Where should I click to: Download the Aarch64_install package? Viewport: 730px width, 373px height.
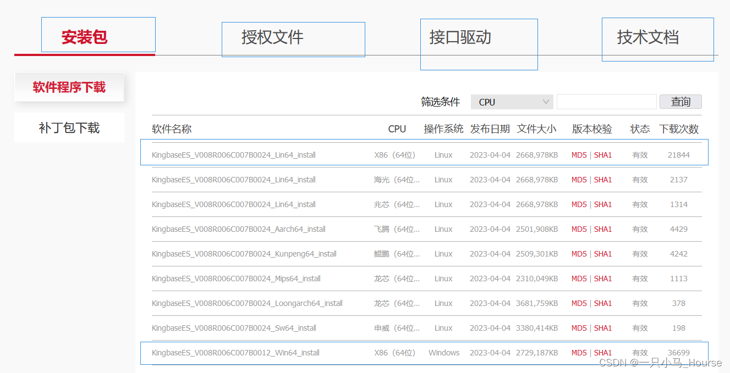click(x=239, y=229)
